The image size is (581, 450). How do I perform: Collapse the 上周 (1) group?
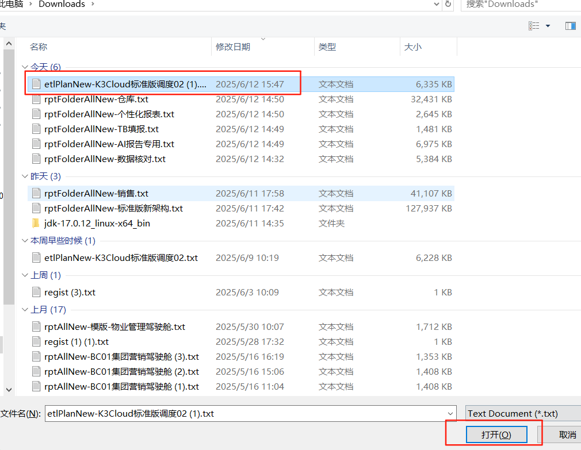[25, 275]
